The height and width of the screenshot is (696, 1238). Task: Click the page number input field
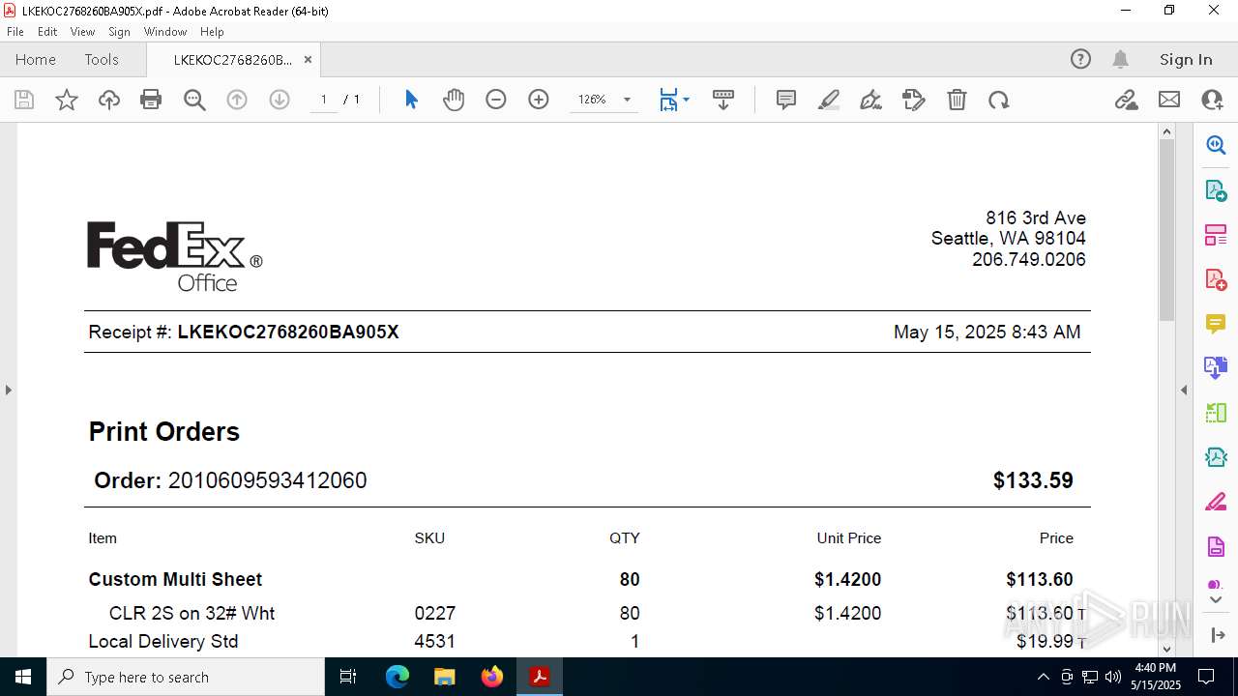[x=324, y=100]
